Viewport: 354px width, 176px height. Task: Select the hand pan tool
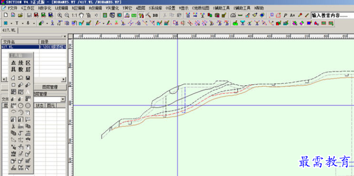81,15
